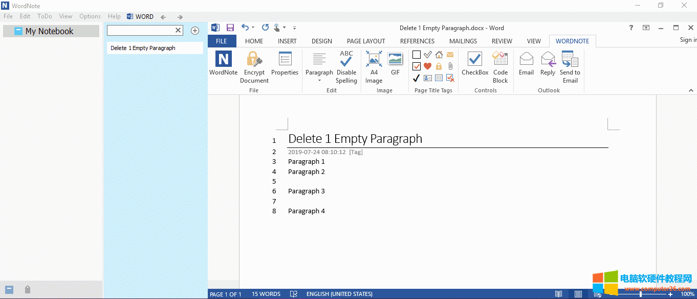This screenshot has width=697, height=299.
Task: Select the red checked box tag
Action: [x=417, y=66]
